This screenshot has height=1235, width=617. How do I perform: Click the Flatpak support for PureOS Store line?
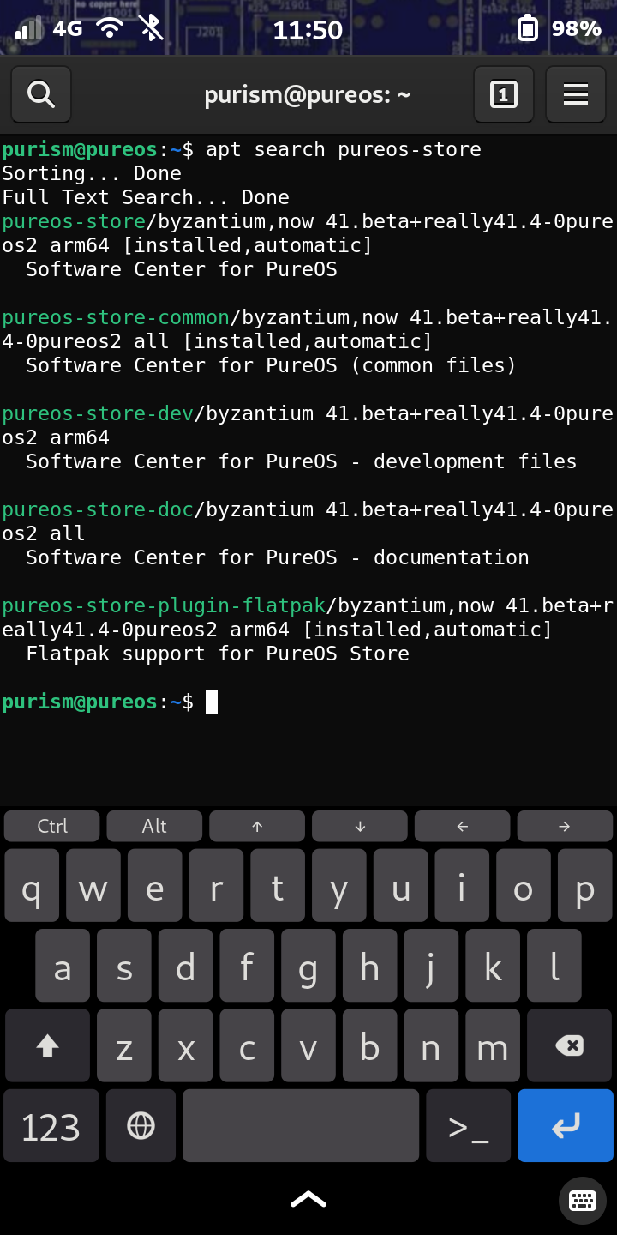[218, 654]
